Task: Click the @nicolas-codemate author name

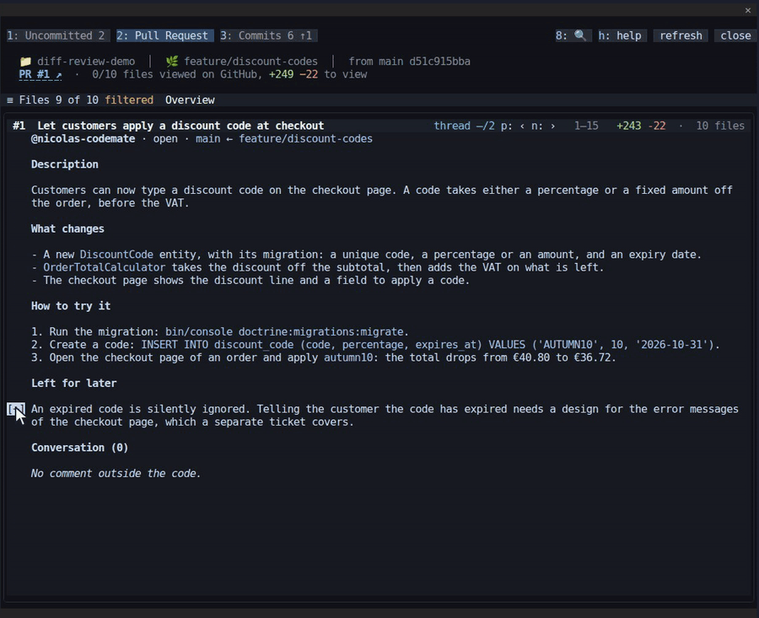Action: [83, 139]
